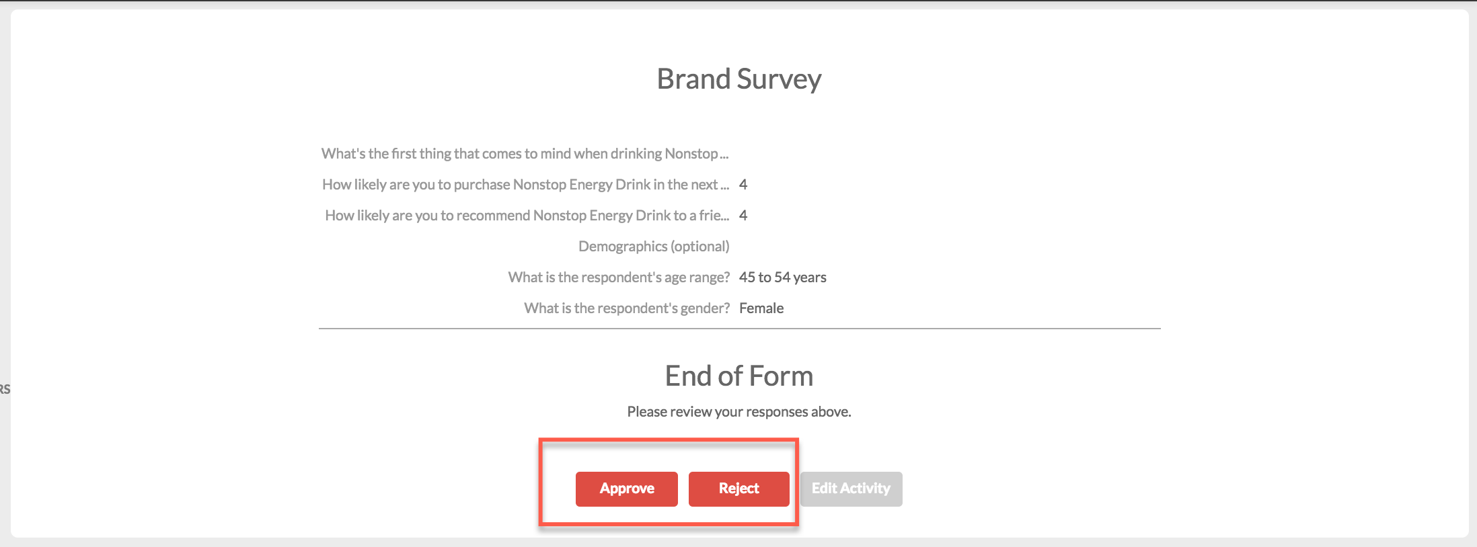1477x547 pixels.
Task: Click the first-thing-that-comes-to-mind question
Action: 525,154
